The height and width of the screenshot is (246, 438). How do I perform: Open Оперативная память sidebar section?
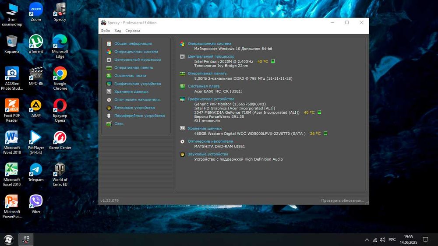click(x=134, y=67)
